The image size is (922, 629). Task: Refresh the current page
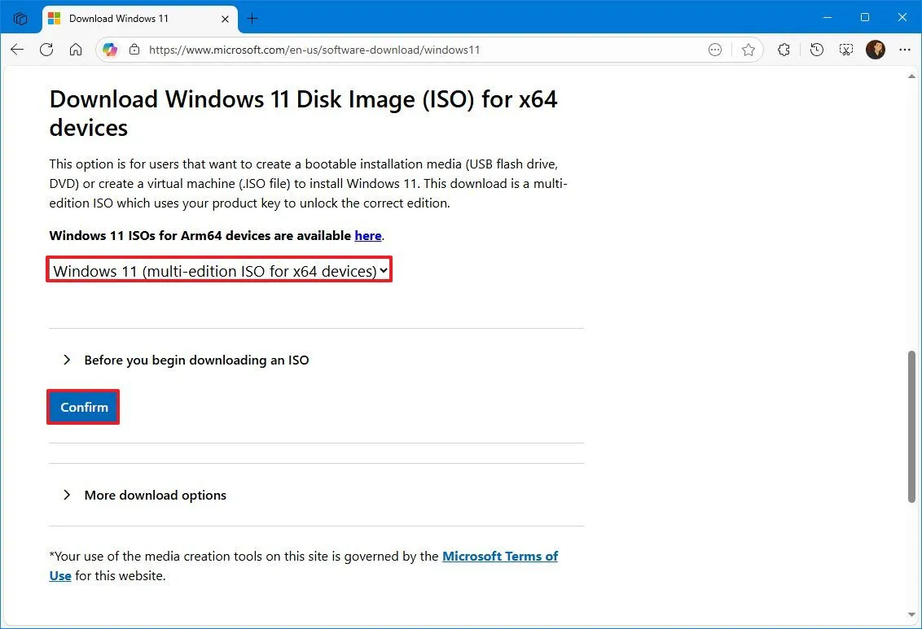46,50
